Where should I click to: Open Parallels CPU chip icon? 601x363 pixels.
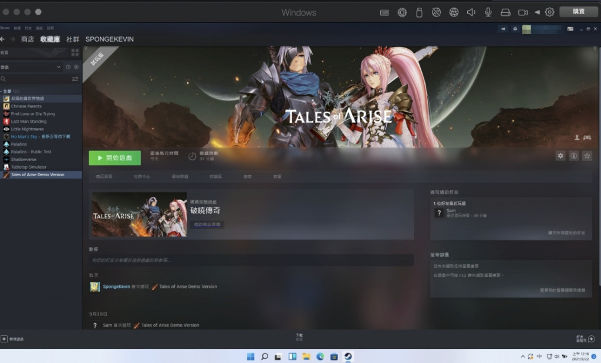[402, 13]
